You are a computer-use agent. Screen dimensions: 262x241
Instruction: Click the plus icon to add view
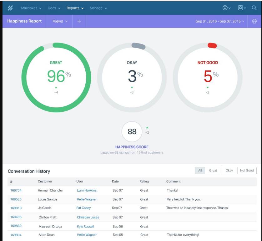[x=79, y=21]
